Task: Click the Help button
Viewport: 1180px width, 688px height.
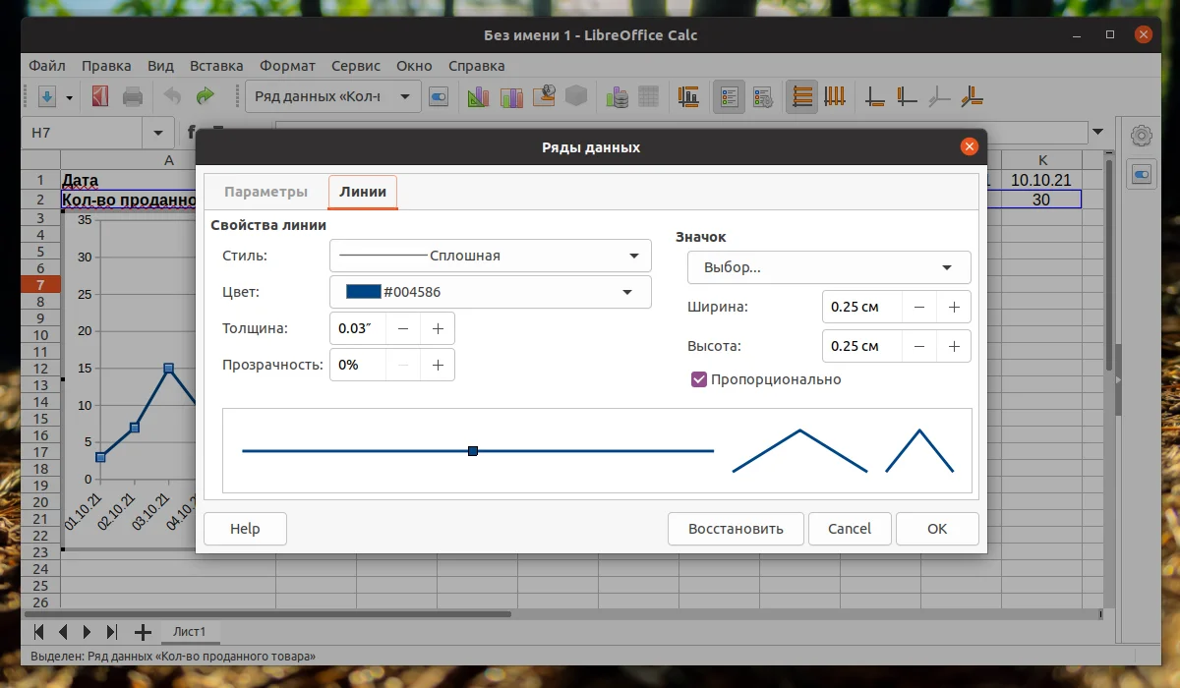Action: [x=244, y=529]
